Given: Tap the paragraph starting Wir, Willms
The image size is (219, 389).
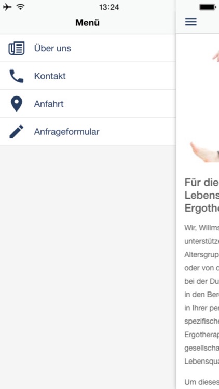Looking at the screenshot, I should pyautogui.click(x=202, y=296).
